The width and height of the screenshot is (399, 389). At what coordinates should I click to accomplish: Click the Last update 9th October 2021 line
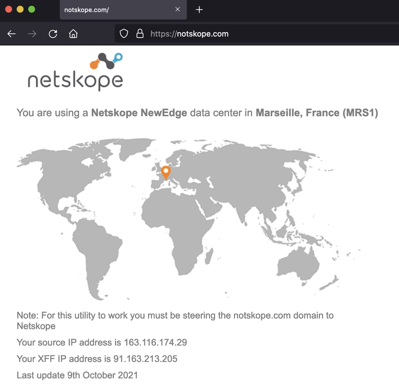77,375
